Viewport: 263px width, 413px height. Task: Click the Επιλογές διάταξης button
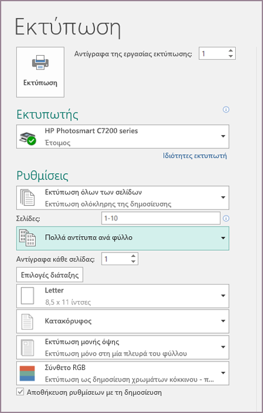pyautogui.click(x=50, y=275)
